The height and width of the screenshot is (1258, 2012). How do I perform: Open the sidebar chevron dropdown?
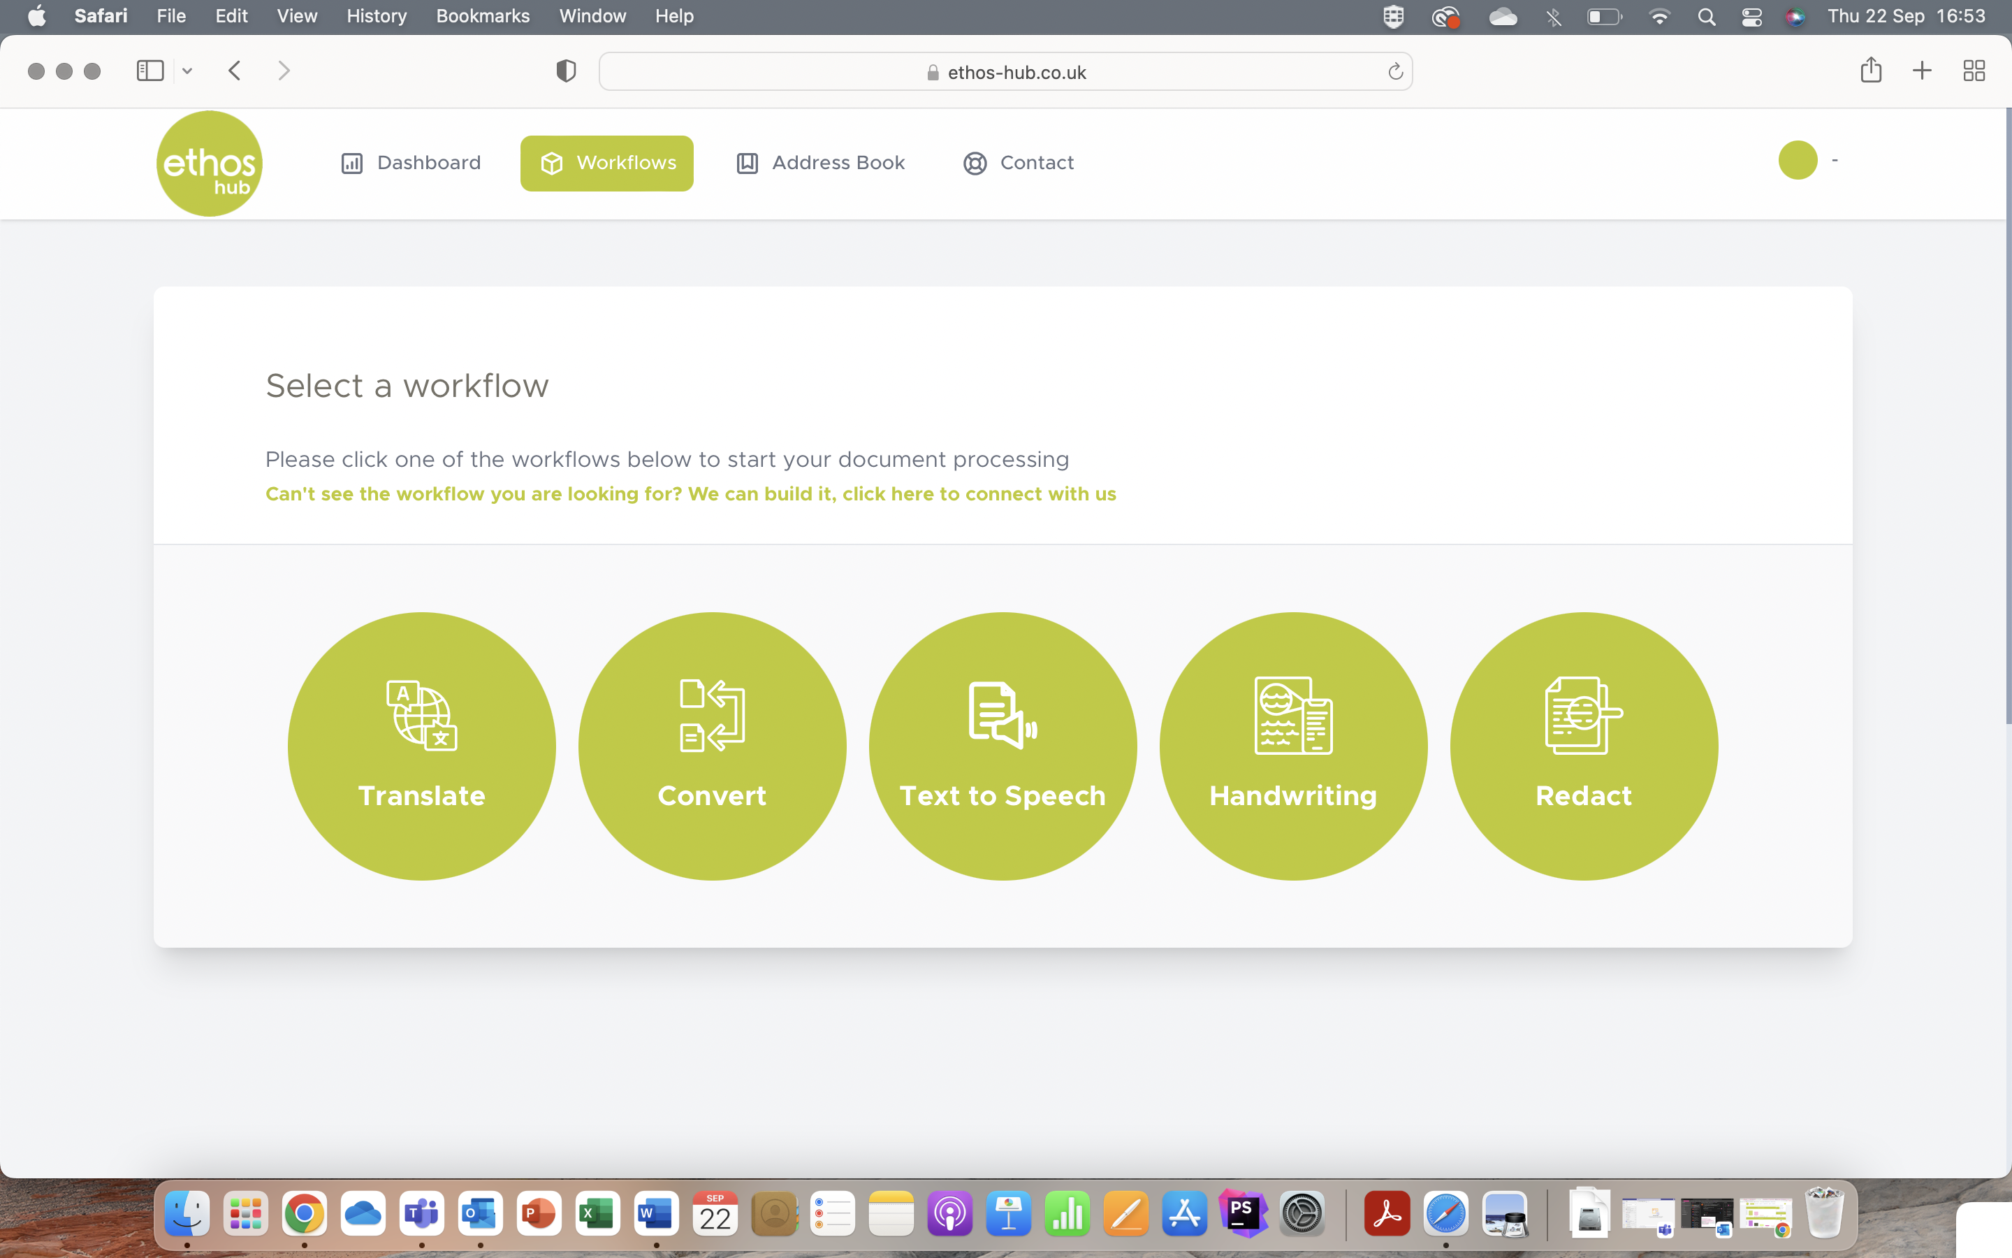[187, 70]
